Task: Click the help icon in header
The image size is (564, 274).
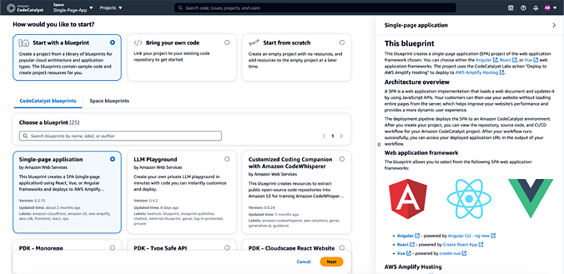Action: point(523,8)
